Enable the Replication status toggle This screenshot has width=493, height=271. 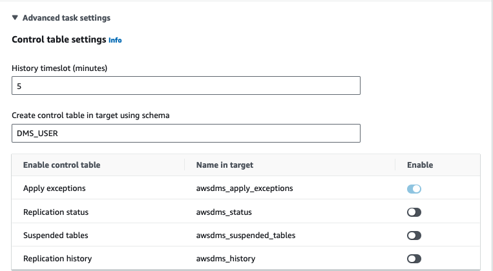pos(414,212)
